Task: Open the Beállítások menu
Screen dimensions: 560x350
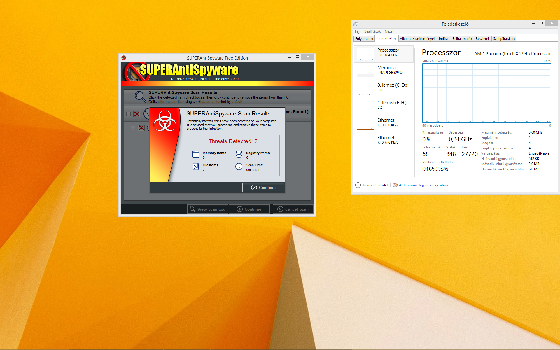Action: [372, 32]
